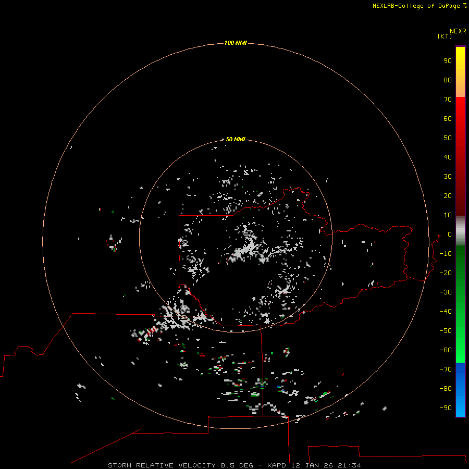Screen dimensions: 469x469
Task: Click the gray zero-velocity segment of the color bar
Action: pos(460,231)
